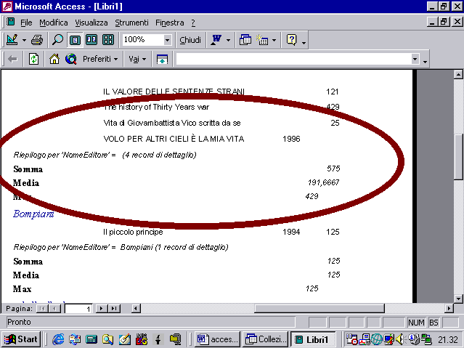
Task: Click the Search the Web icon
Action: click(x=71, y=59)
